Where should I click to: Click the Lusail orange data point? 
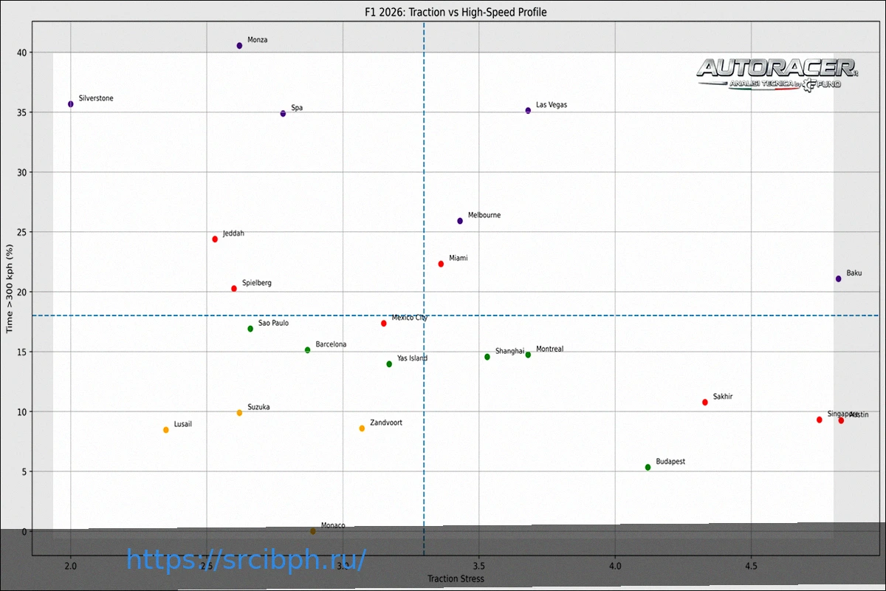click(x=165, y=430)
